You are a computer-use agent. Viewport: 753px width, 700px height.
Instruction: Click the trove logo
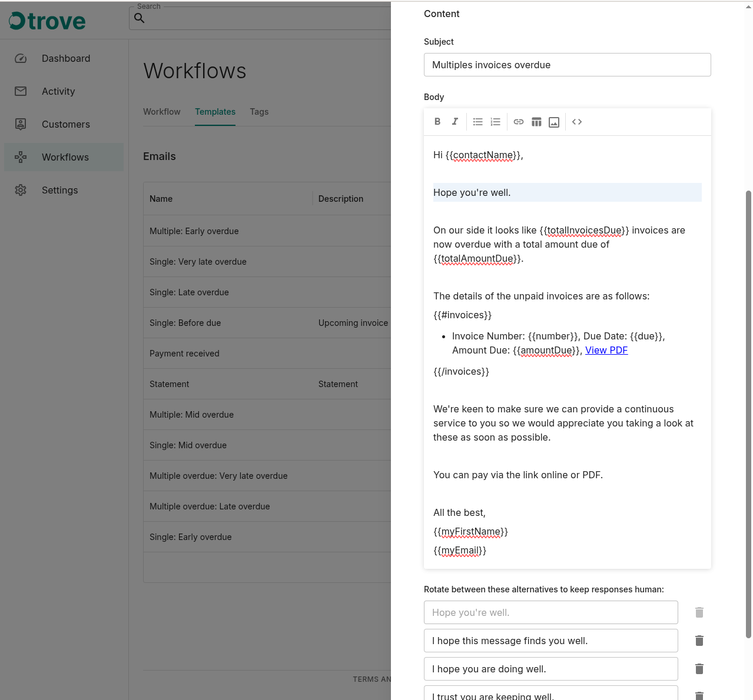pos(47,21)
